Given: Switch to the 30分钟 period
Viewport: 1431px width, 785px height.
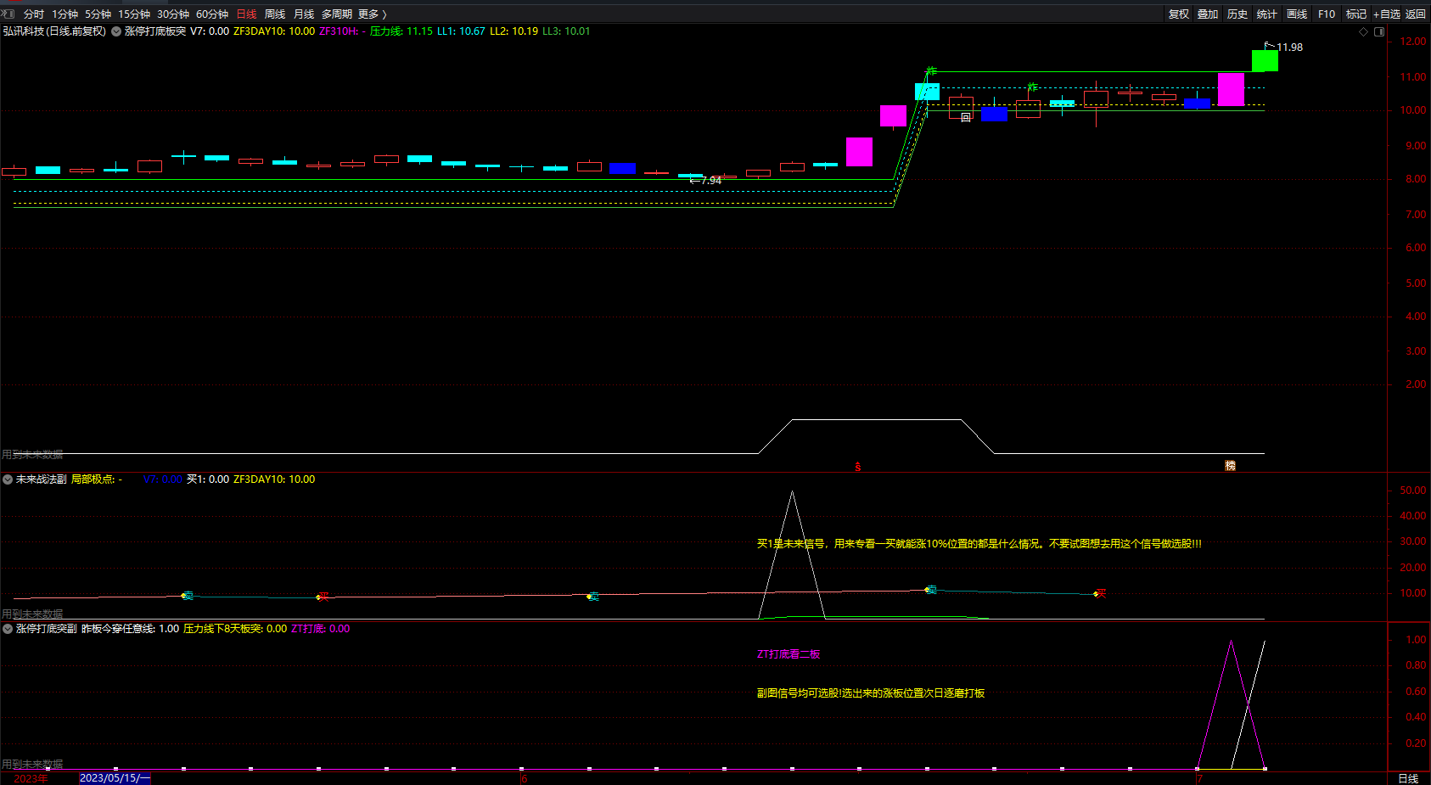Looking at the screenshot, I should point(173,14).
